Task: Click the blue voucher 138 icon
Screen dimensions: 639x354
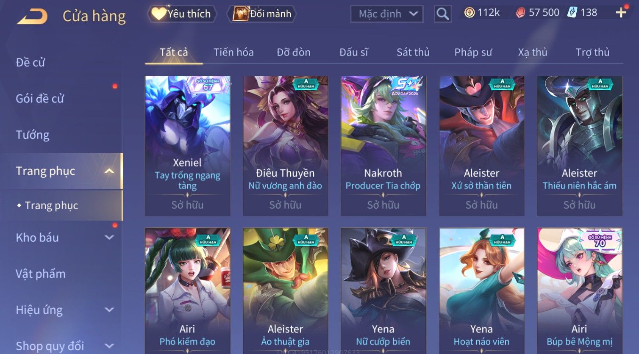Action: tap(572, 12)
